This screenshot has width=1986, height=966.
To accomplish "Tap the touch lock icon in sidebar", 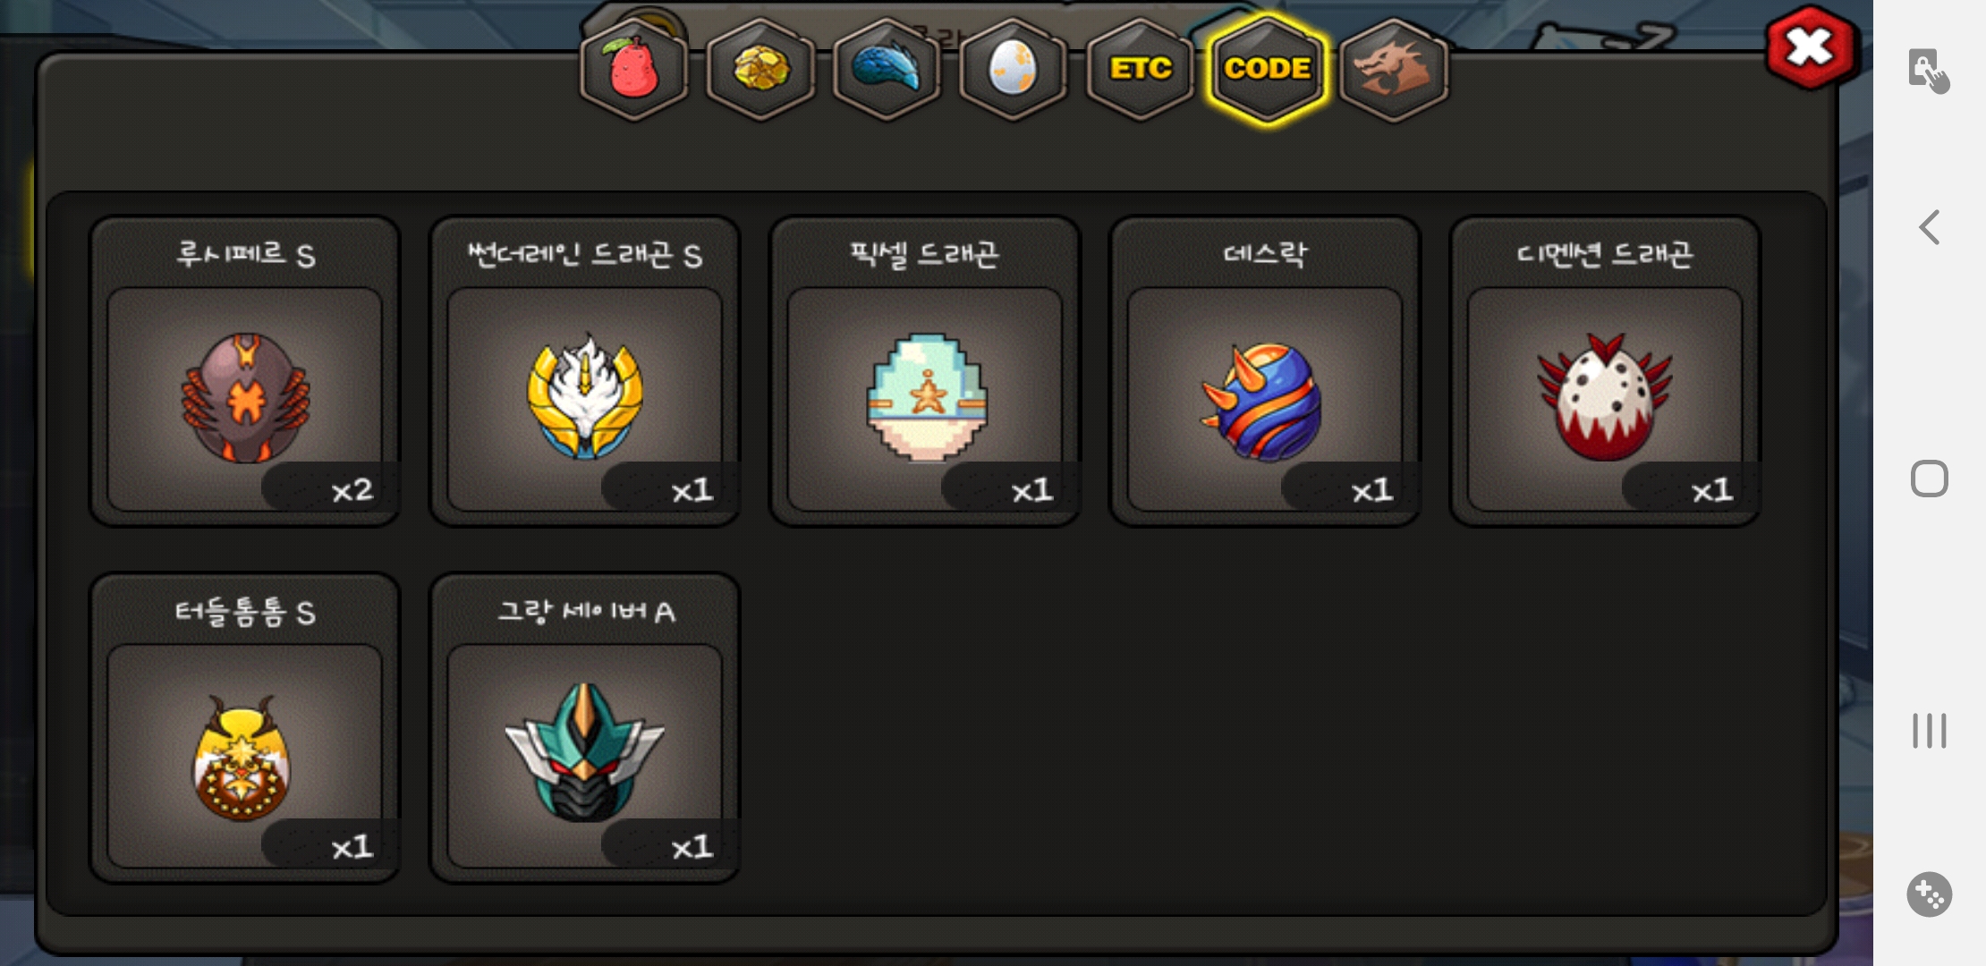I will (x=1930, y=70).
